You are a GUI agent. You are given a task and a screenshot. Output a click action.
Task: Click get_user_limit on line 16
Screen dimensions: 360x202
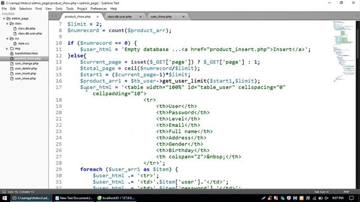[184, 81]
